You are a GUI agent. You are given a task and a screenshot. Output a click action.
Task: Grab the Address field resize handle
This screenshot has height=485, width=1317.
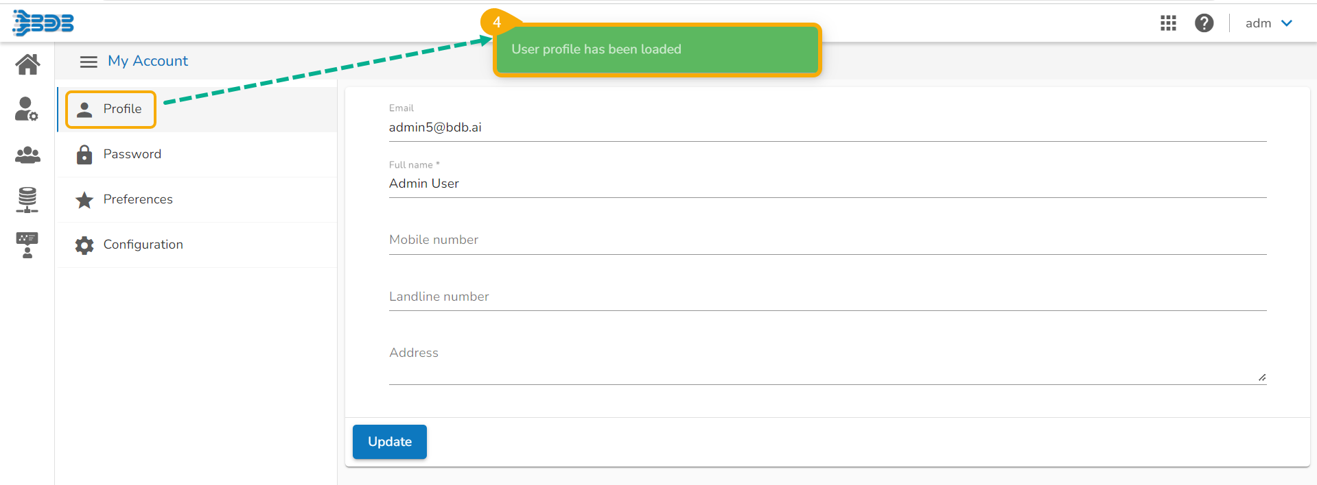(x=1262, y=377)
